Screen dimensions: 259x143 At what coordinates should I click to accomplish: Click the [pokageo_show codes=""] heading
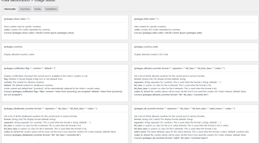tap(17, 19)
